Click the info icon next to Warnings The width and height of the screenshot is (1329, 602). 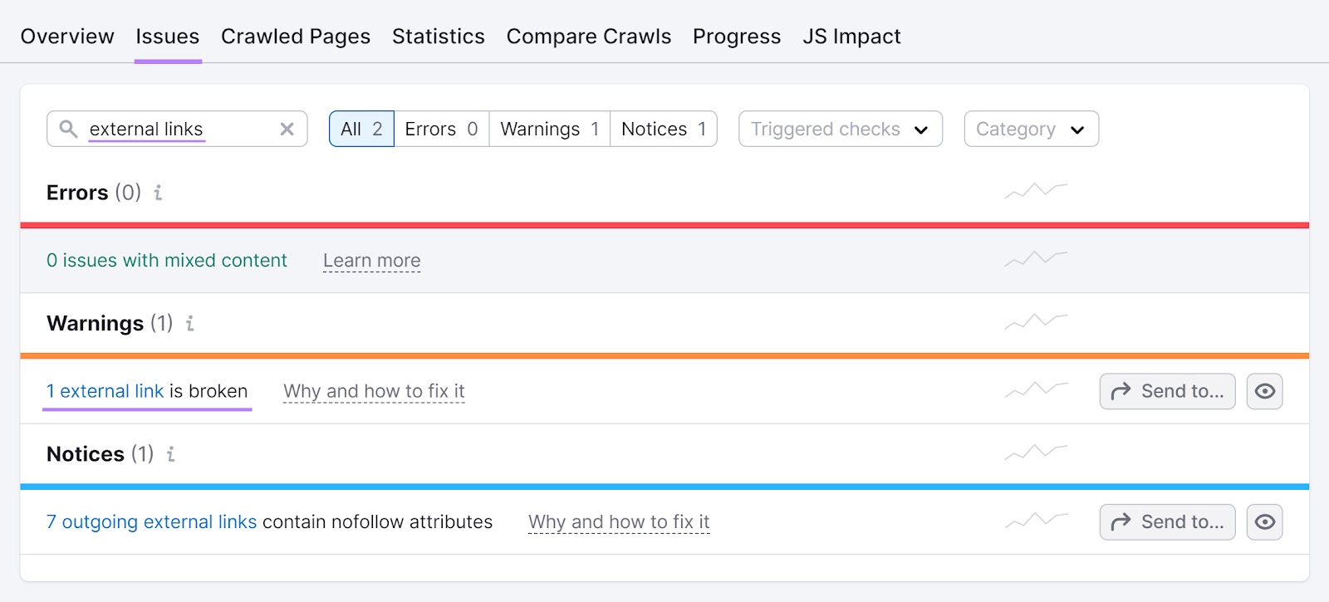click(189, 323)
